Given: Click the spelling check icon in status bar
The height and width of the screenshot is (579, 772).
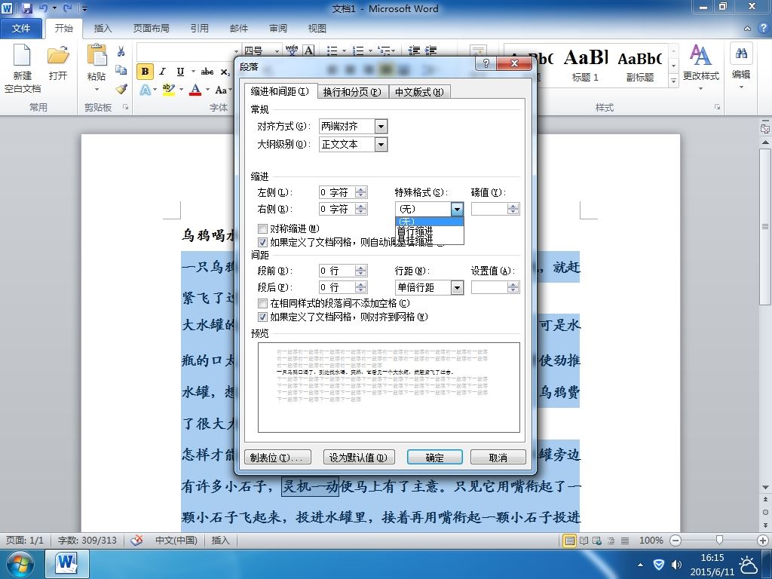Looking at the screenshot, I should (137, 541).
